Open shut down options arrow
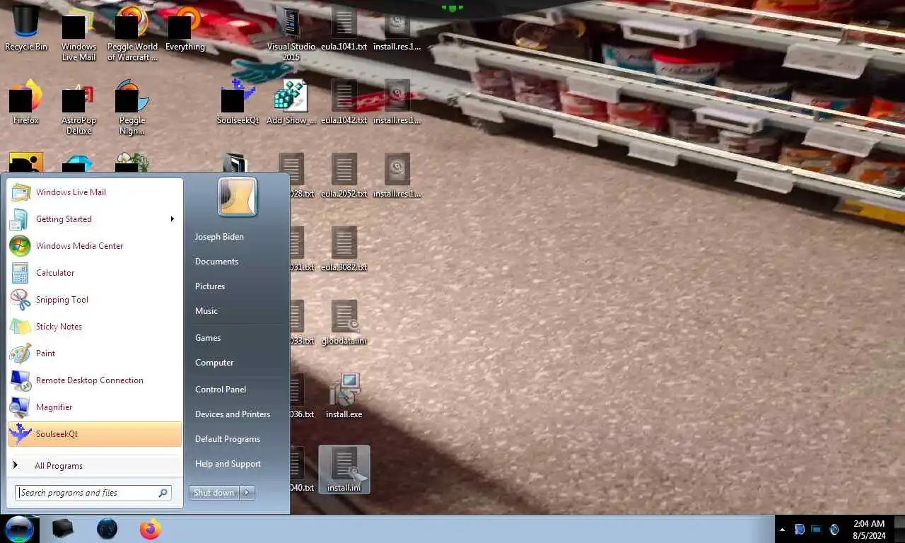905x543 pixels. [x=247, y=493]
